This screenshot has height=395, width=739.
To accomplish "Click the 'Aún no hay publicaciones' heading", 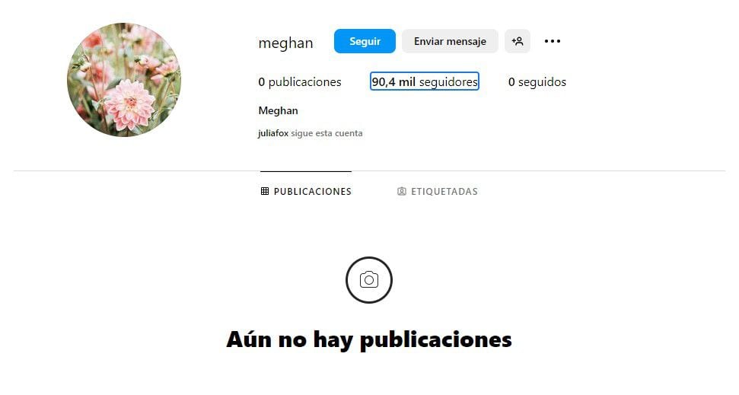I will pos(369,339).
